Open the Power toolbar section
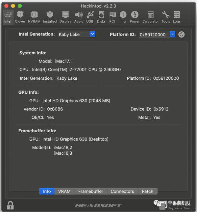This screenshot has height=212, width=197. (x=135, y=17)
